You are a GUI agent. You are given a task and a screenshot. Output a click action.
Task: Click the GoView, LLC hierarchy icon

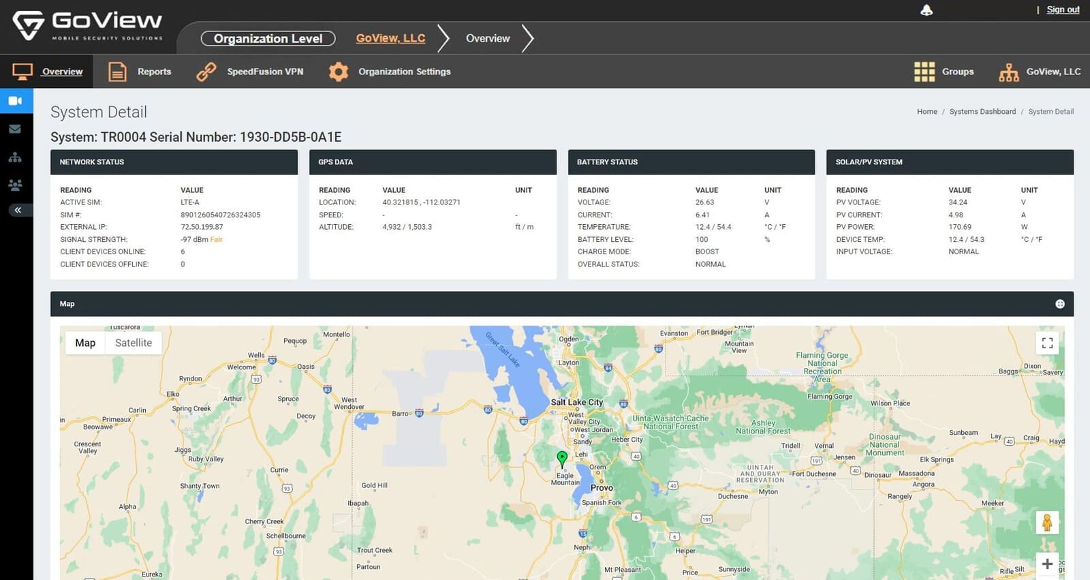point(1009,72)
